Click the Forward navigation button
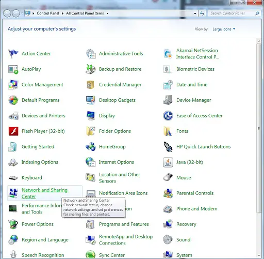This screenshot has width=264, height=259. click(16, 13)
